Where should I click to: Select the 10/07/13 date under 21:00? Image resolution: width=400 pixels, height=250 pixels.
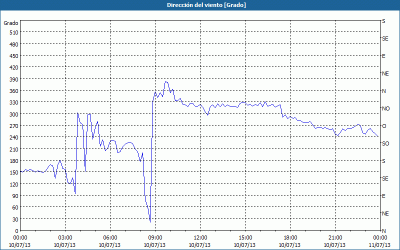(x=334, y=245)
